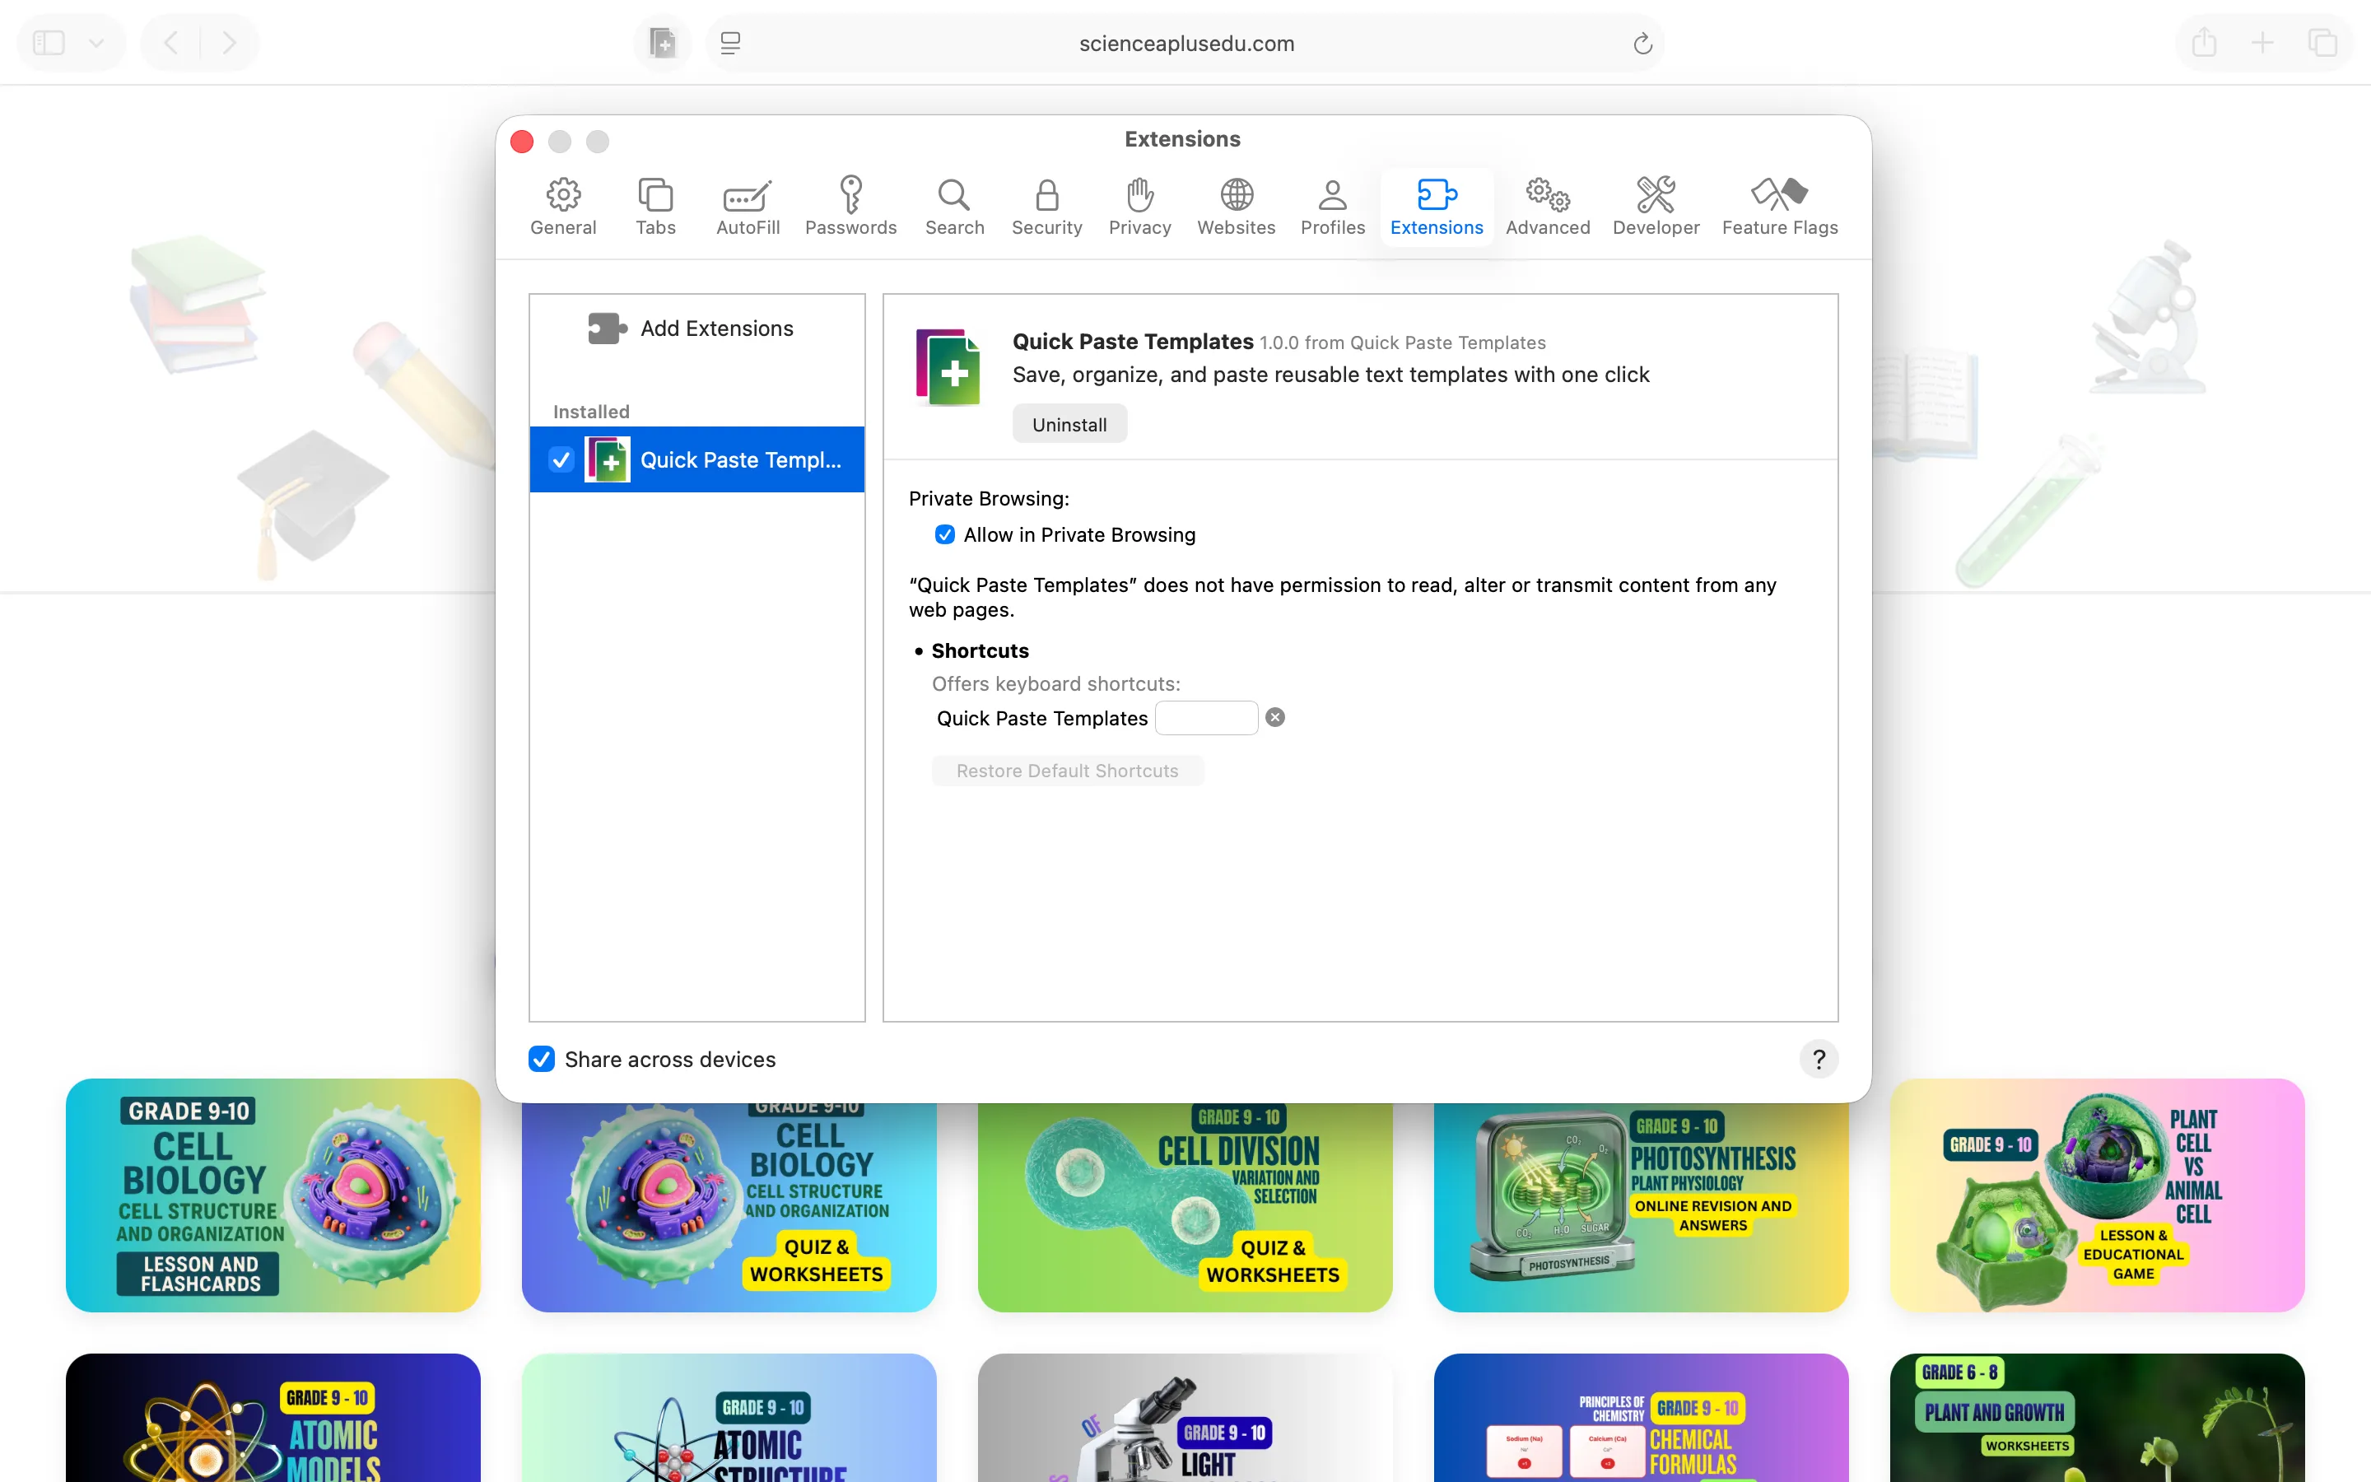Open Cell Division Quiz & Worksheets card

(x=1185, y=1206)
